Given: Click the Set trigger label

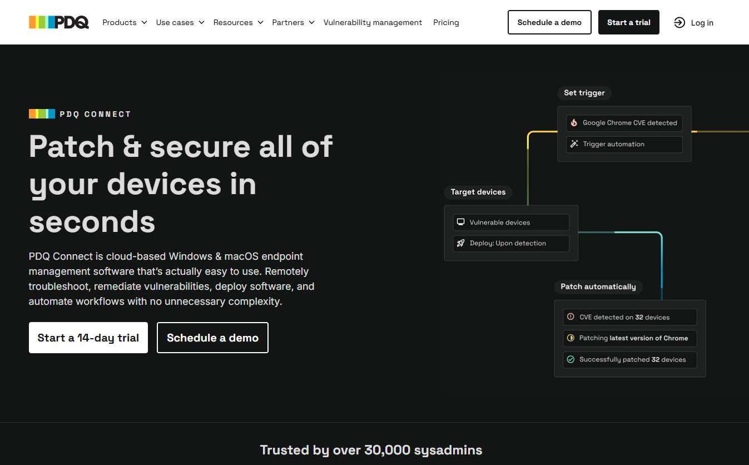Looking at the screenshot, I should coord(584,93).
